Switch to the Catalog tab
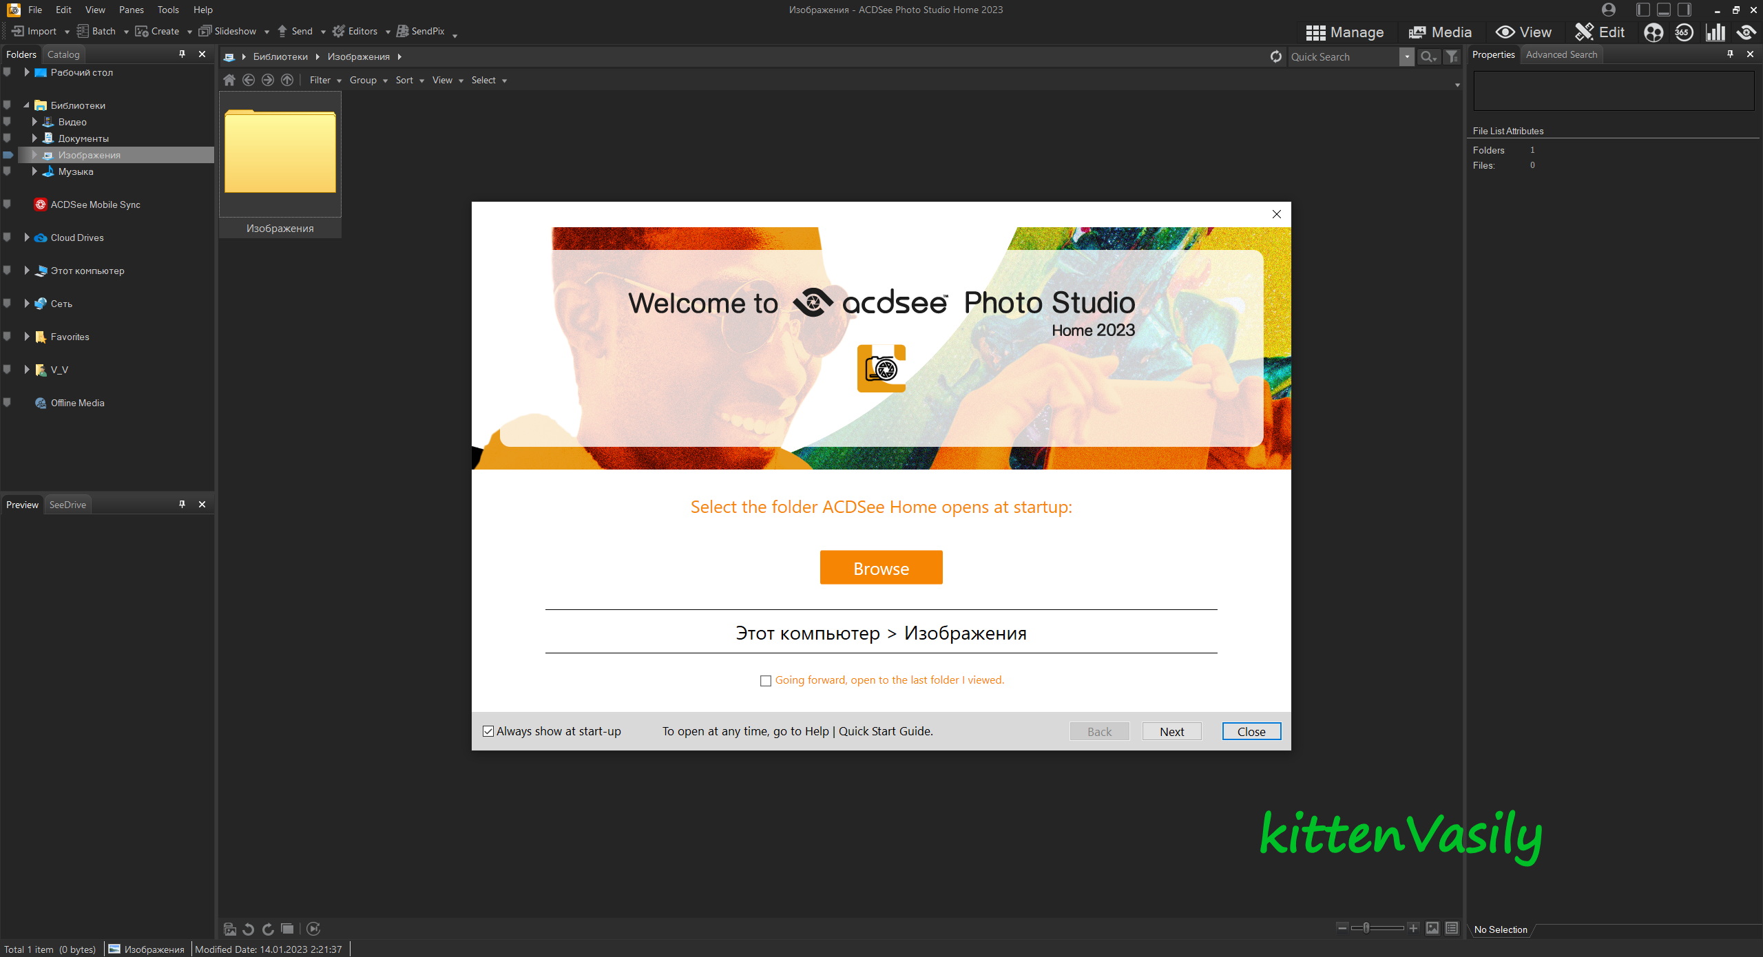Screen dimensions: 1763x957 point(63,54)
